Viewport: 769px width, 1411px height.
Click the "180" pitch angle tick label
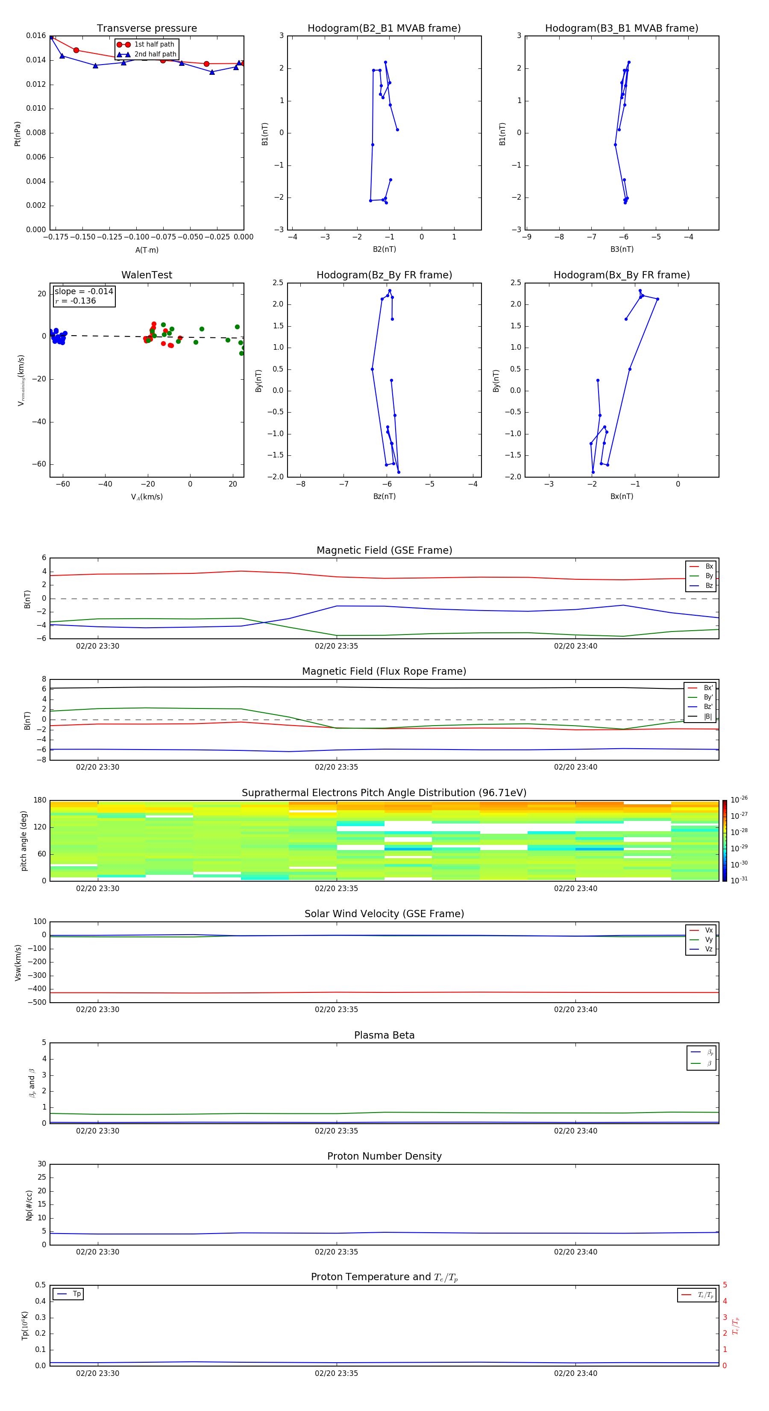pyautogui.click(x=40, y=800)
